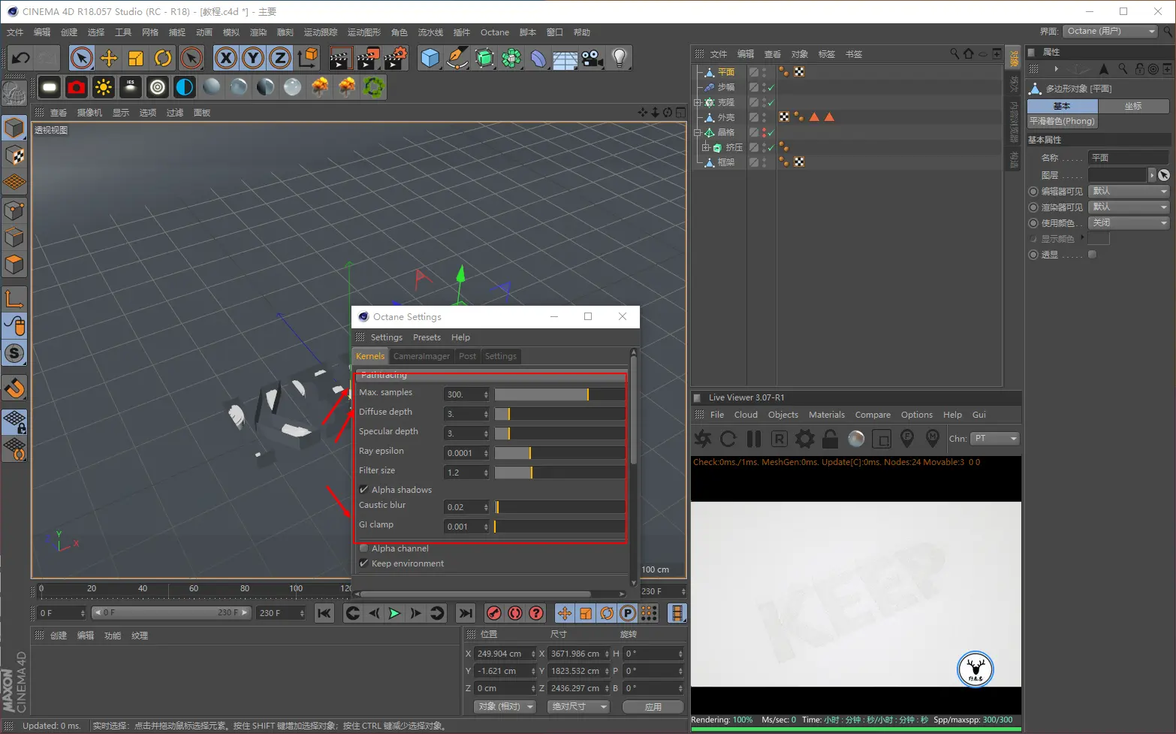Click the undo arrow icon
1176x734 pixels.
(x=21, y=58)
